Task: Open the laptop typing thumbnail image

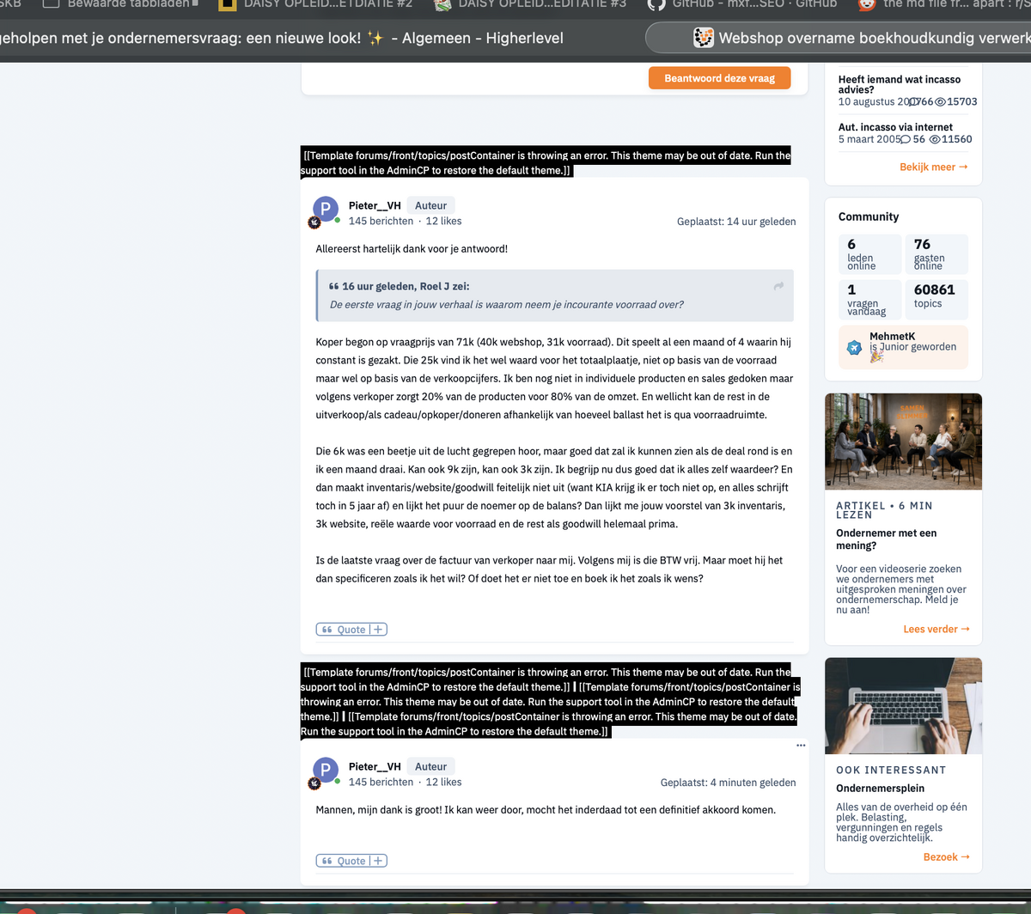Action: (903, 706)
